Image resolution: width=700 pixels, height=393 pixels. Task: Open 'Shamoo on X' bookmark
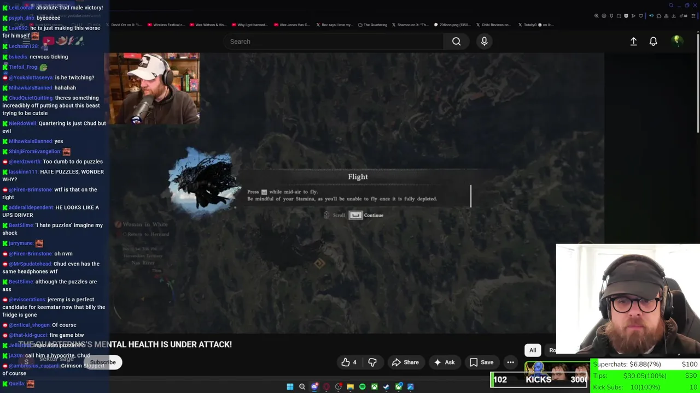(x=411, y=25)
